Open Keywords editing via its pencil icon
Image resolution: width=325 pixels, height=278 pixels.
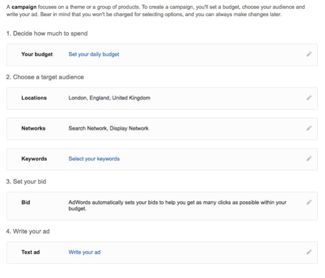[309, 159]
